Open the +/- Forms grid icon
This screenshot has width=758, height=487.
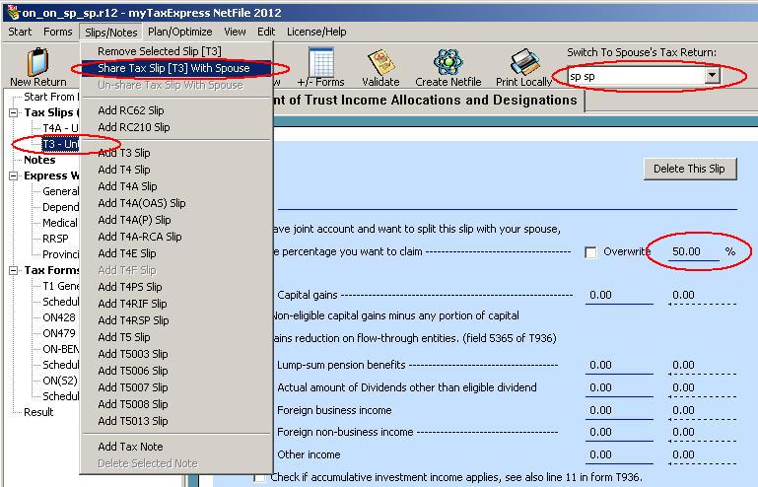click(321, 61)
